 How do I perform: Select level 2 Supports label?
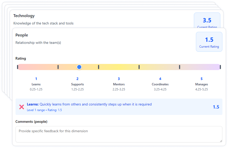tap(77, 84)
